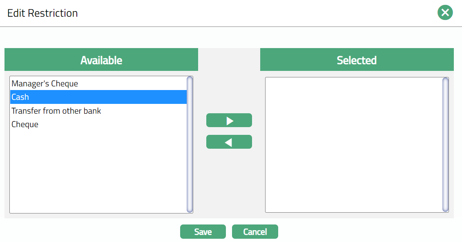This screenshot has height=242, width=462.
Task: Click the highlighted Cash entry
Action: pyautogui.click(x=20, y=97)
